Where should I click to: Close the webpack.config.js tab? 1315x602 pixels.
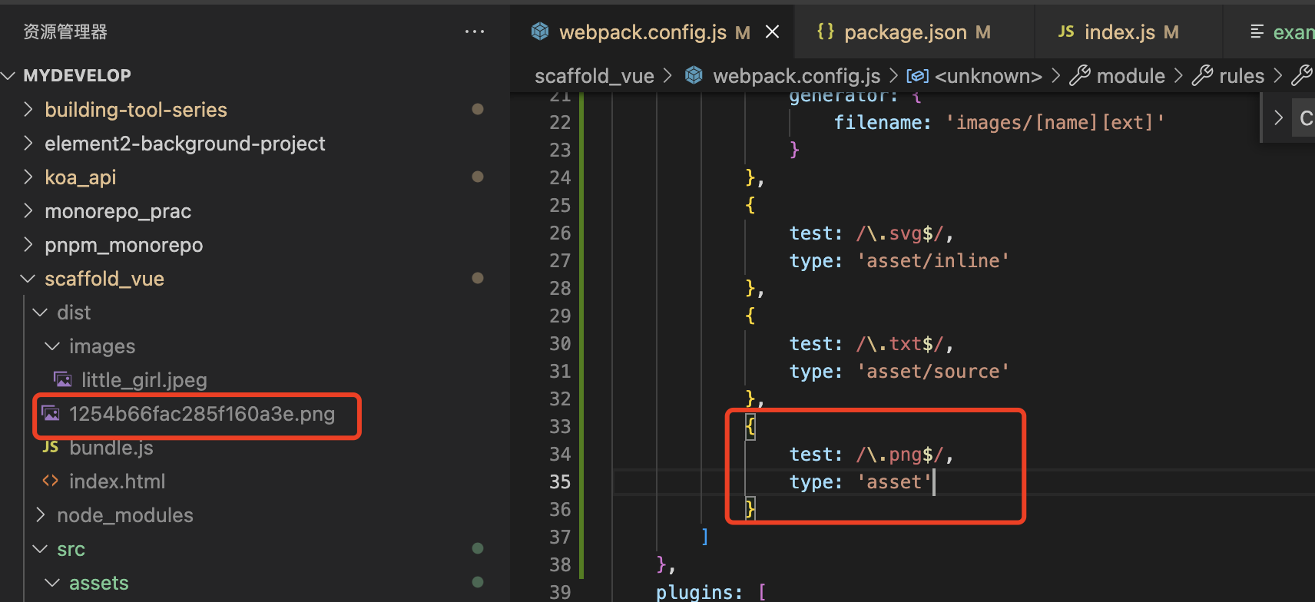coord(773,31)
